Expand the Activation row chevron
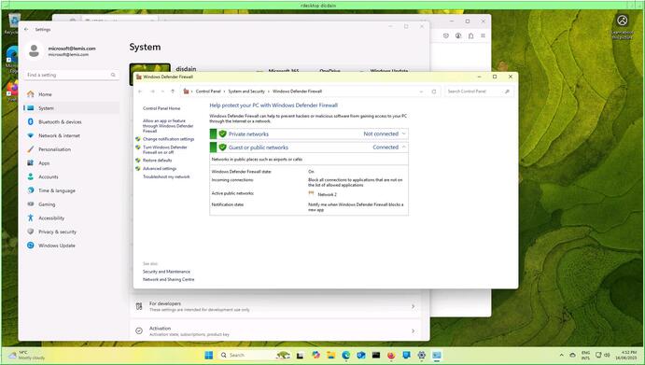Viewport: 645px width, 365px height. (413, 330)
